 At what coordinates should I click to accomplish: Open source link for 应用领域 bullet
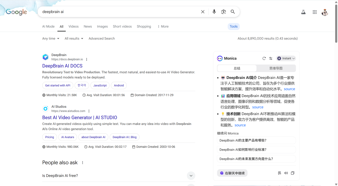click(258, 107)
